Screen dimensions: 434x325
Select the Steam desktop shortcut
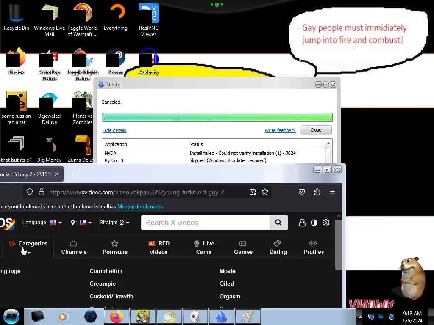[116, 61]
